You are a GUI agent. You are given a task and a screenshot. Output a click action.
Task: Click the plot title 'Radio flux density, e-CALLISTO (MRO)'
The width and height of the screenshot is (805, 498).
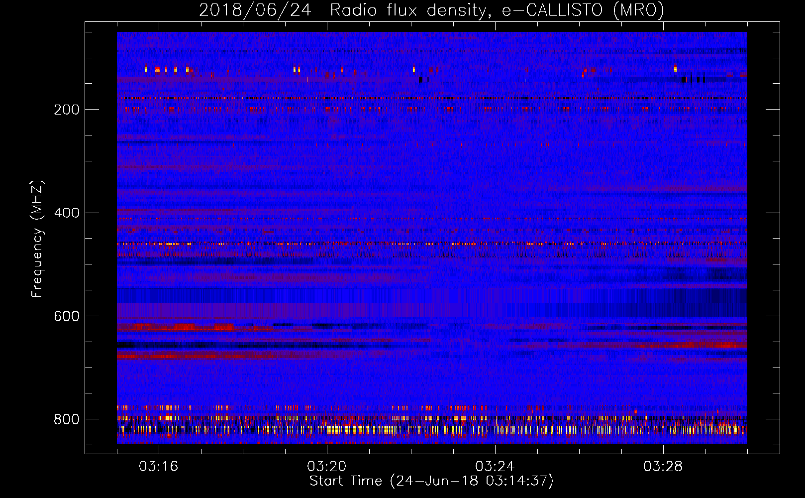coord(497,10)
